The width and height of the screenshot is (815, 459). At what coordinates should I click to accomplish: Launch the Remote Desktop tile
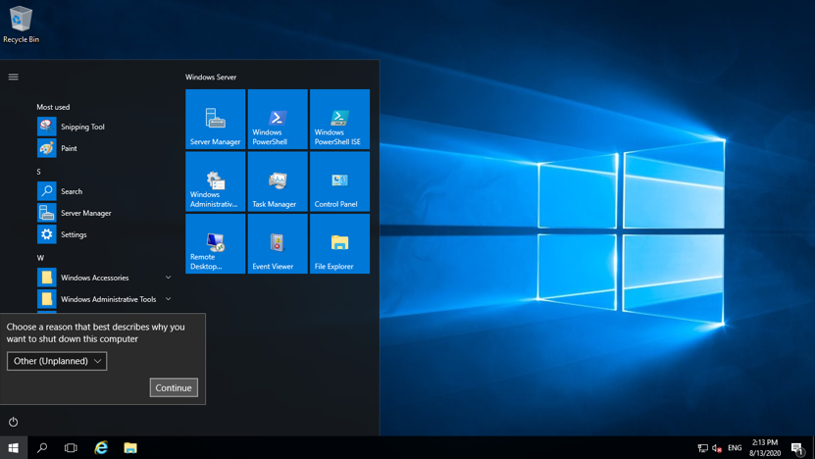tap(215, 244)
